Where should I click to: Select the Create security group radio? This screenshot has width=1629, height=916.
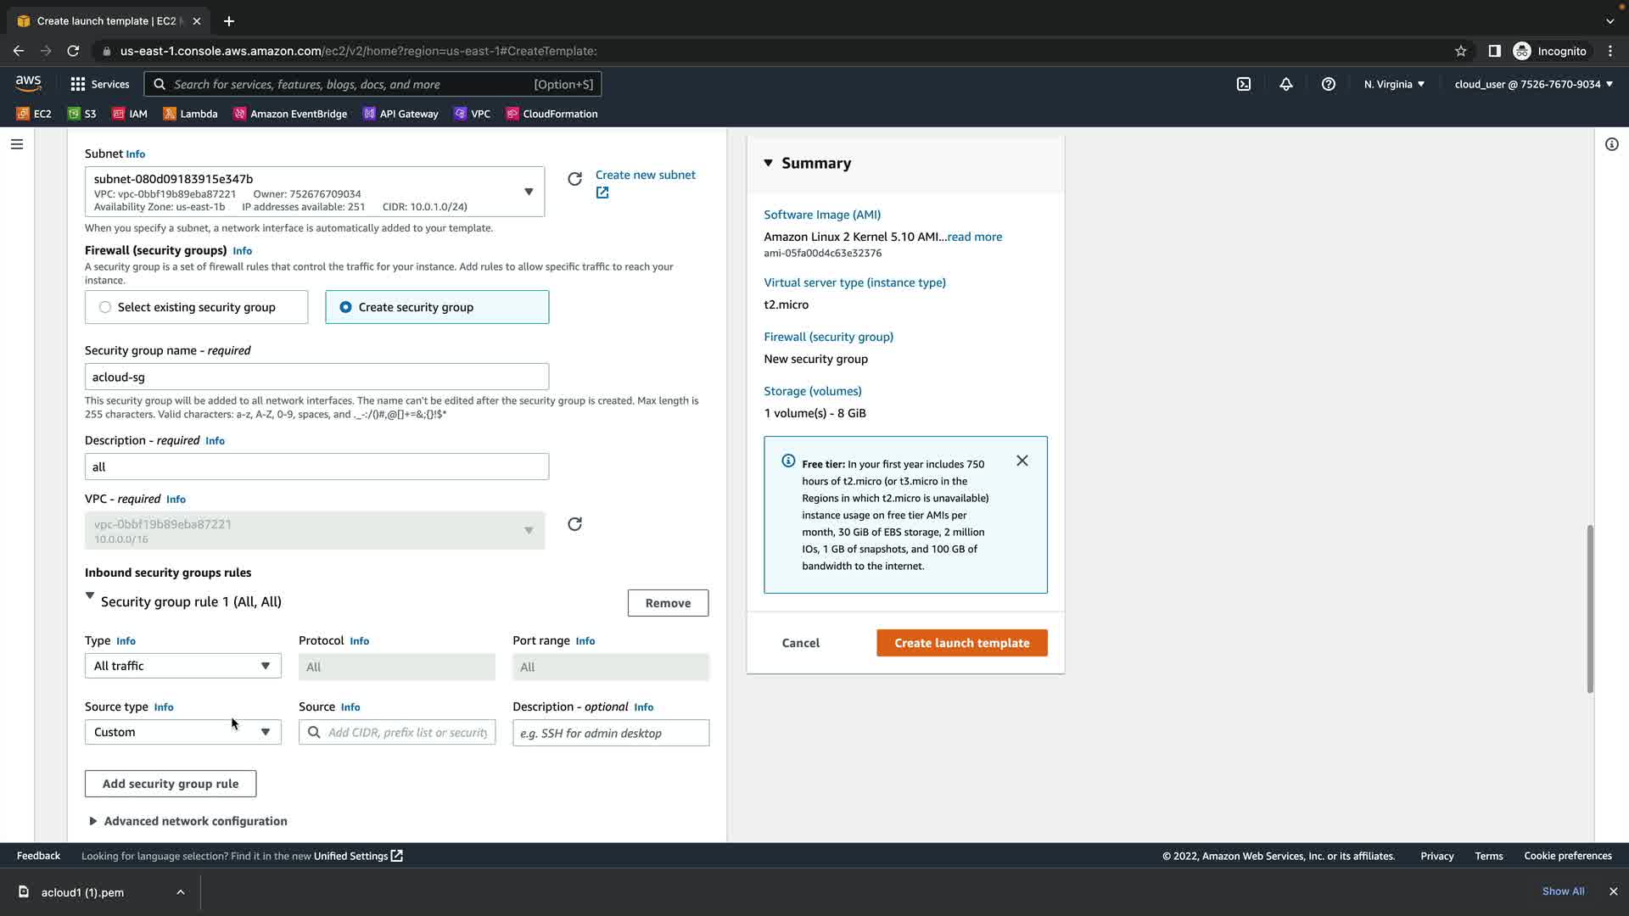point(346,307)
